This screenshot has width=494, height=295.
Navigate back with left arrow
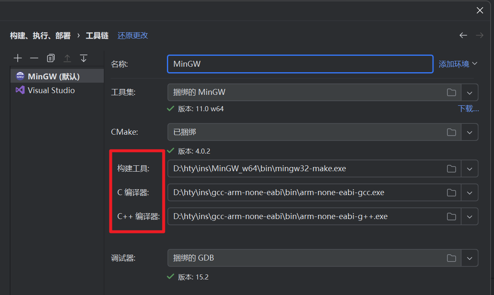click(x=463, y=35)
